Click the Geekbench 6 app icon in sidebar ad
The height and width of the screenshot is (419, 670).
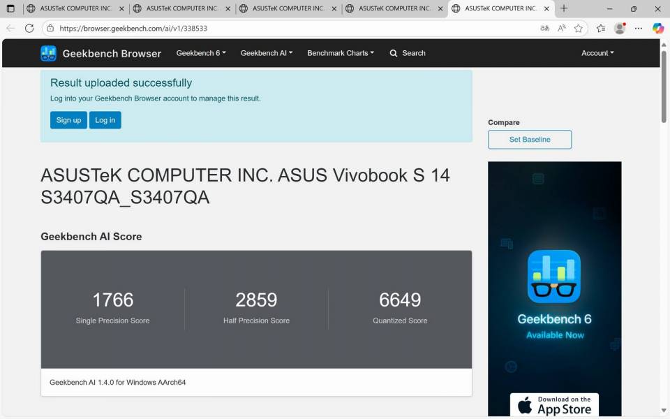[553, 277]
